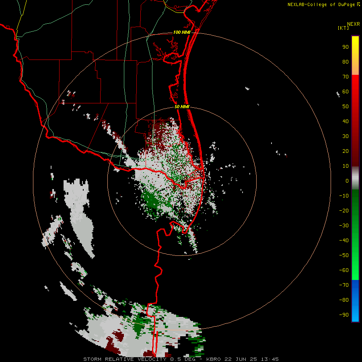The width and height of the screenshot is (362, 362).
Task: Click the 60 value on the velocity scale
Action: (346, 92)
